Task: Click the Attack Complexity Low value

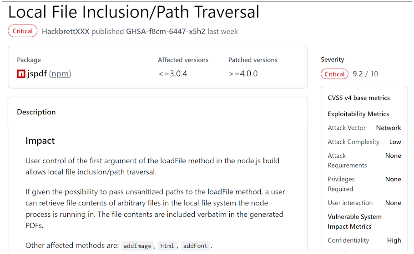Action: pyautogui.click(x=395, y=142)
